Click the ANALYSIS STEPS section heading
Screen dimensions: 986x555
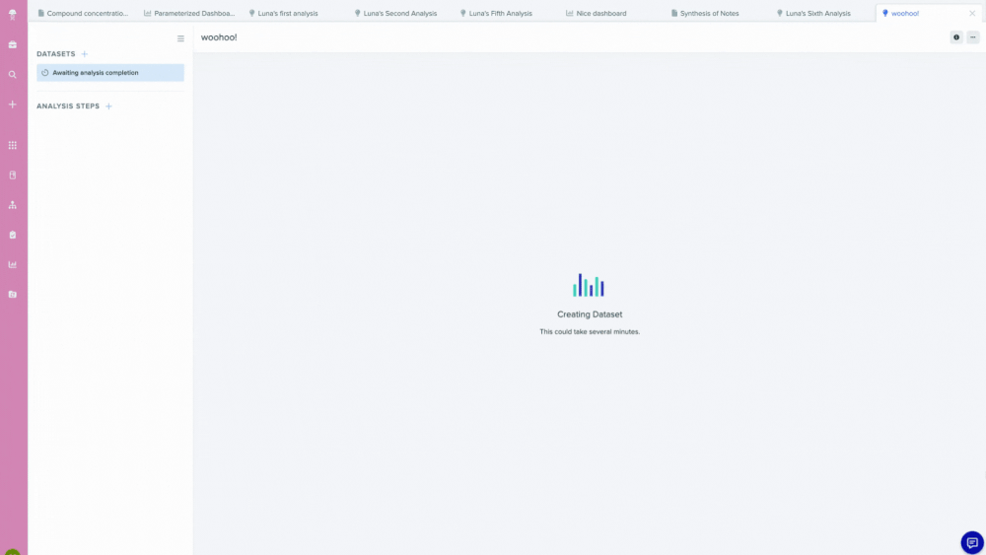(68, 106)
